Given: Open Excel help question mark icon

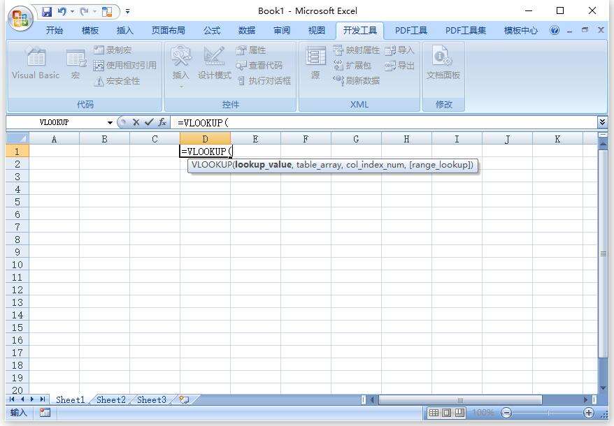Looking at the screenshot, I should tap(555, 30).
